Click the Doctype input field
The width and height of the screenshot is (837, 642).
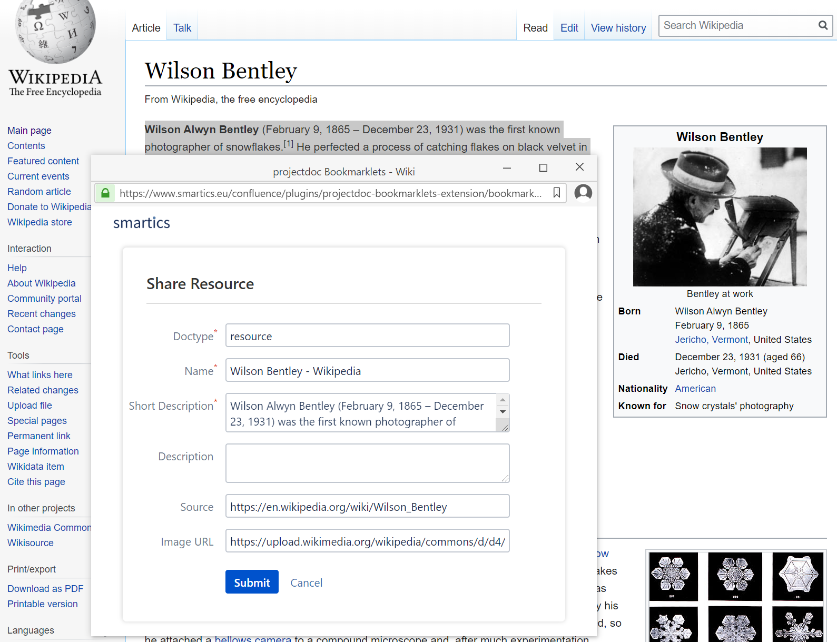[367, 335]
